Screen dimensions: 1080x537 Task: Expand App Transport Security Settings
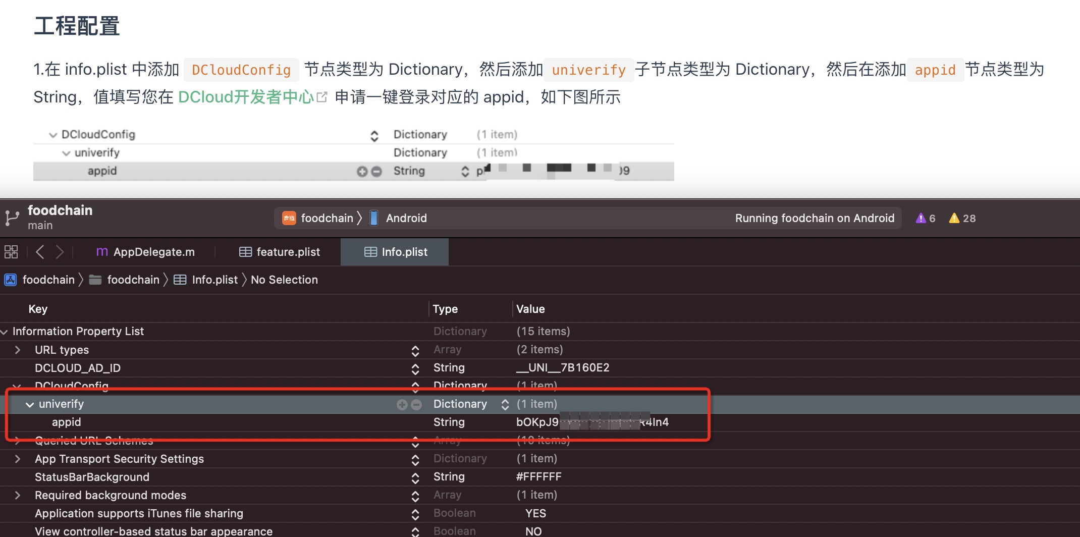18,459
